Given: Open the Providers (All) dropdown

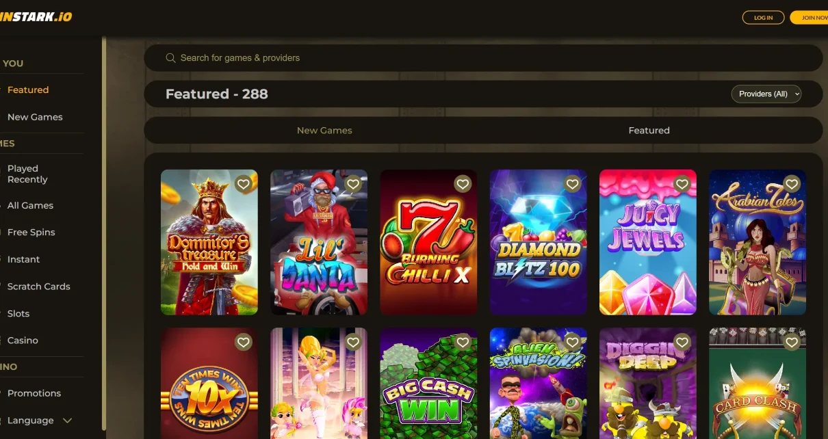Looking at the screenshot, I should 766,94.
